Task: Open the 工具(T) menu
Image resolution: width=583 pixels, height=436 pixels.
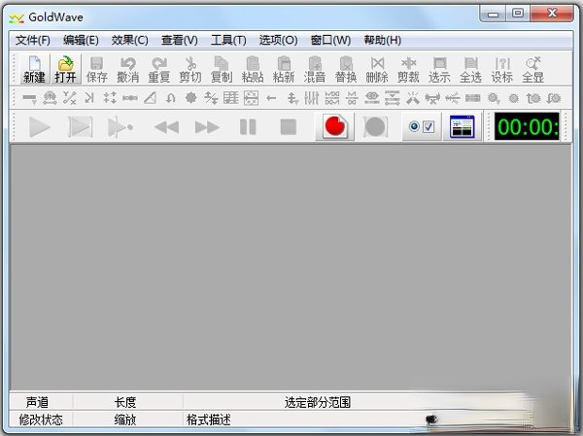Action: pos(228,40)
